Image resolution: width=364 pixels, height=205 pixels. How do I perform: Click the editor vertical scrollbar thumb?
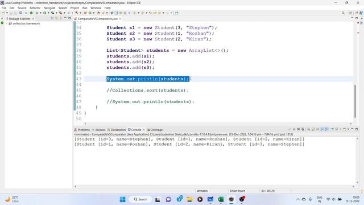click(x=355, y=101)
